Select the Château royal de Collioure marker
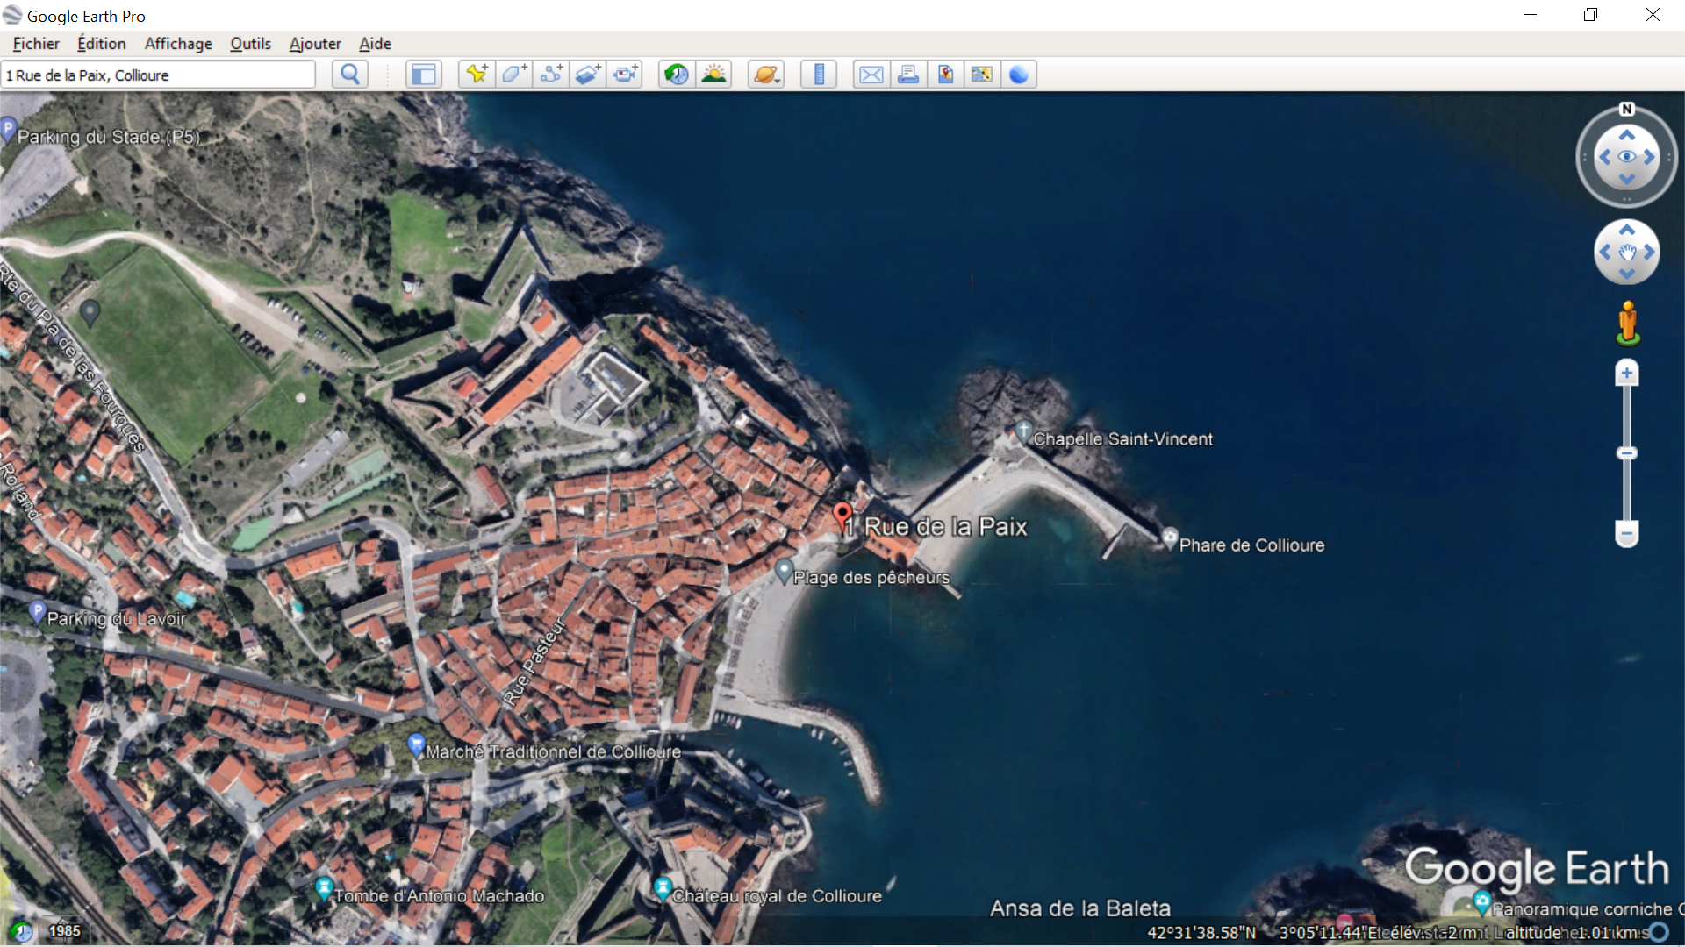 pos(663,889)
